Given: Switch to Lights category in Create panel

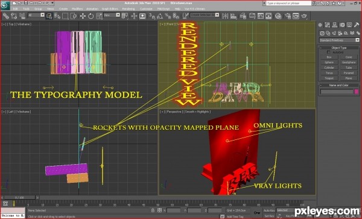Looking at the screenshot, I should click(334, 33).
